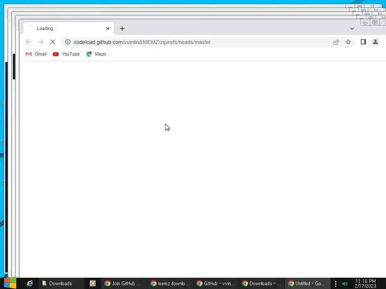Switch to Untitled - Google Chrome window
This screenshot has width=386, height=289.
pyautogui.click(x=308, y=283)
